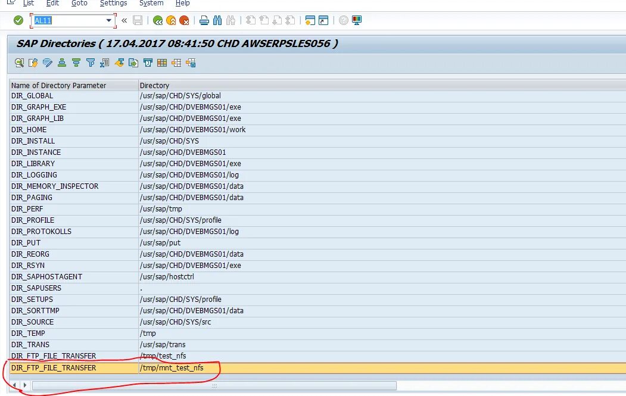Click the third list toolbar icon with pen
The height and width of the screenshot is (396, 626).
(x=48, y=63)
